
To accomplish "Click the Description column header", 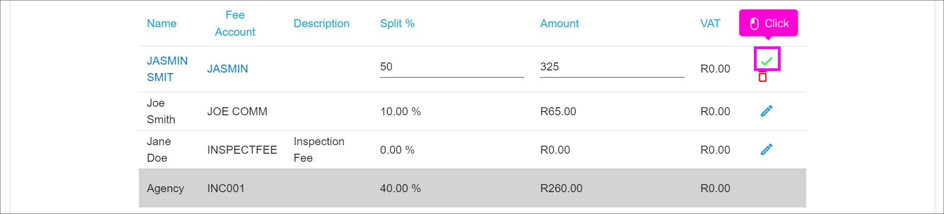I will 321,23.
